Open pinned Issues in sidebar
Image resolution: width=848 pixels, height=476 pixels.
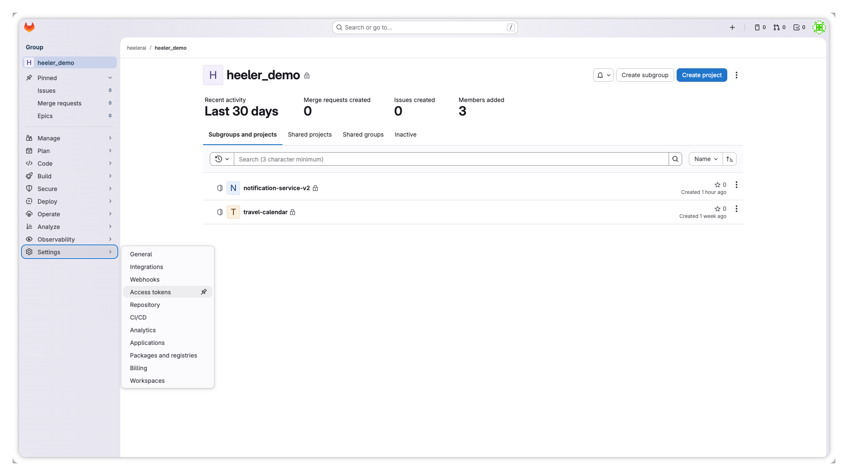pos(70,91)
